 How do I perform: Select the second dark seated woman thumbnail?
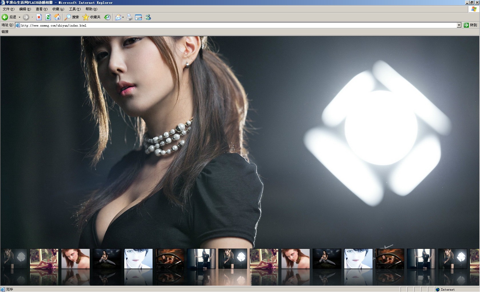point(327,259)
